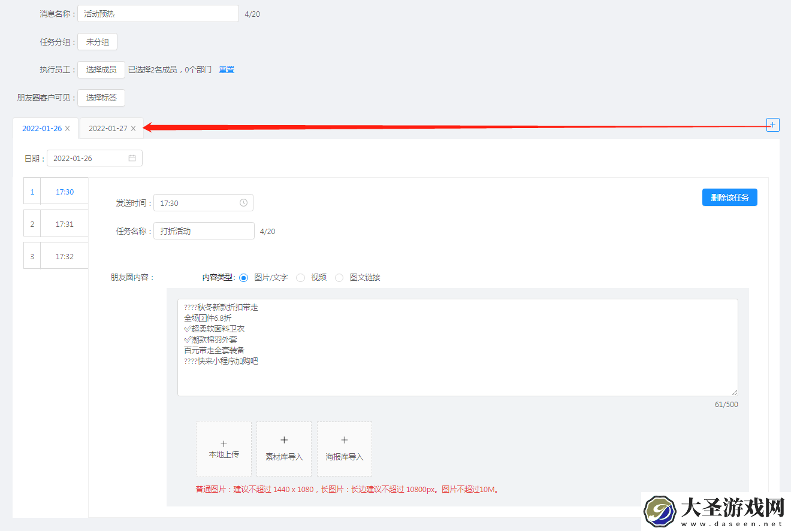Click 选择标签 button
Image resolution: width=791 pixels, height=531 pixels.
coord(101,98)
